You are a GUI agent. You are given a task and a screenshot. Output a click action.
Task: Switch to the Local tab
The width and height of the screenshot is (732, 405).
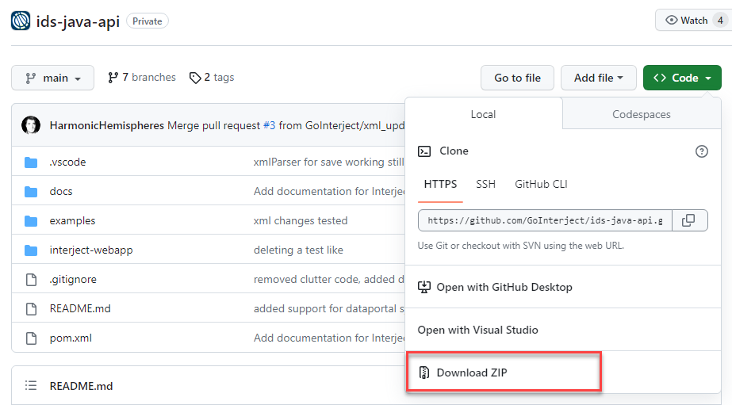tap(483, 114)
